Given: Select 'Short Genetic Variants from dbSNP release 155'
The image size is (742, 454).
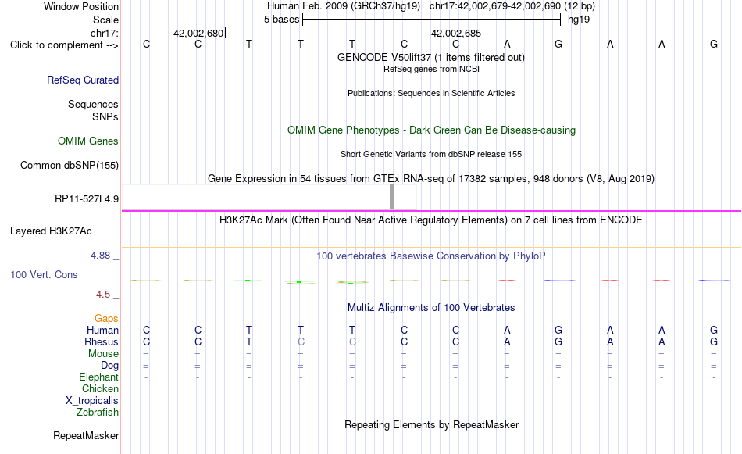Looking at the screenshot, I should click(x=431, y=155).
